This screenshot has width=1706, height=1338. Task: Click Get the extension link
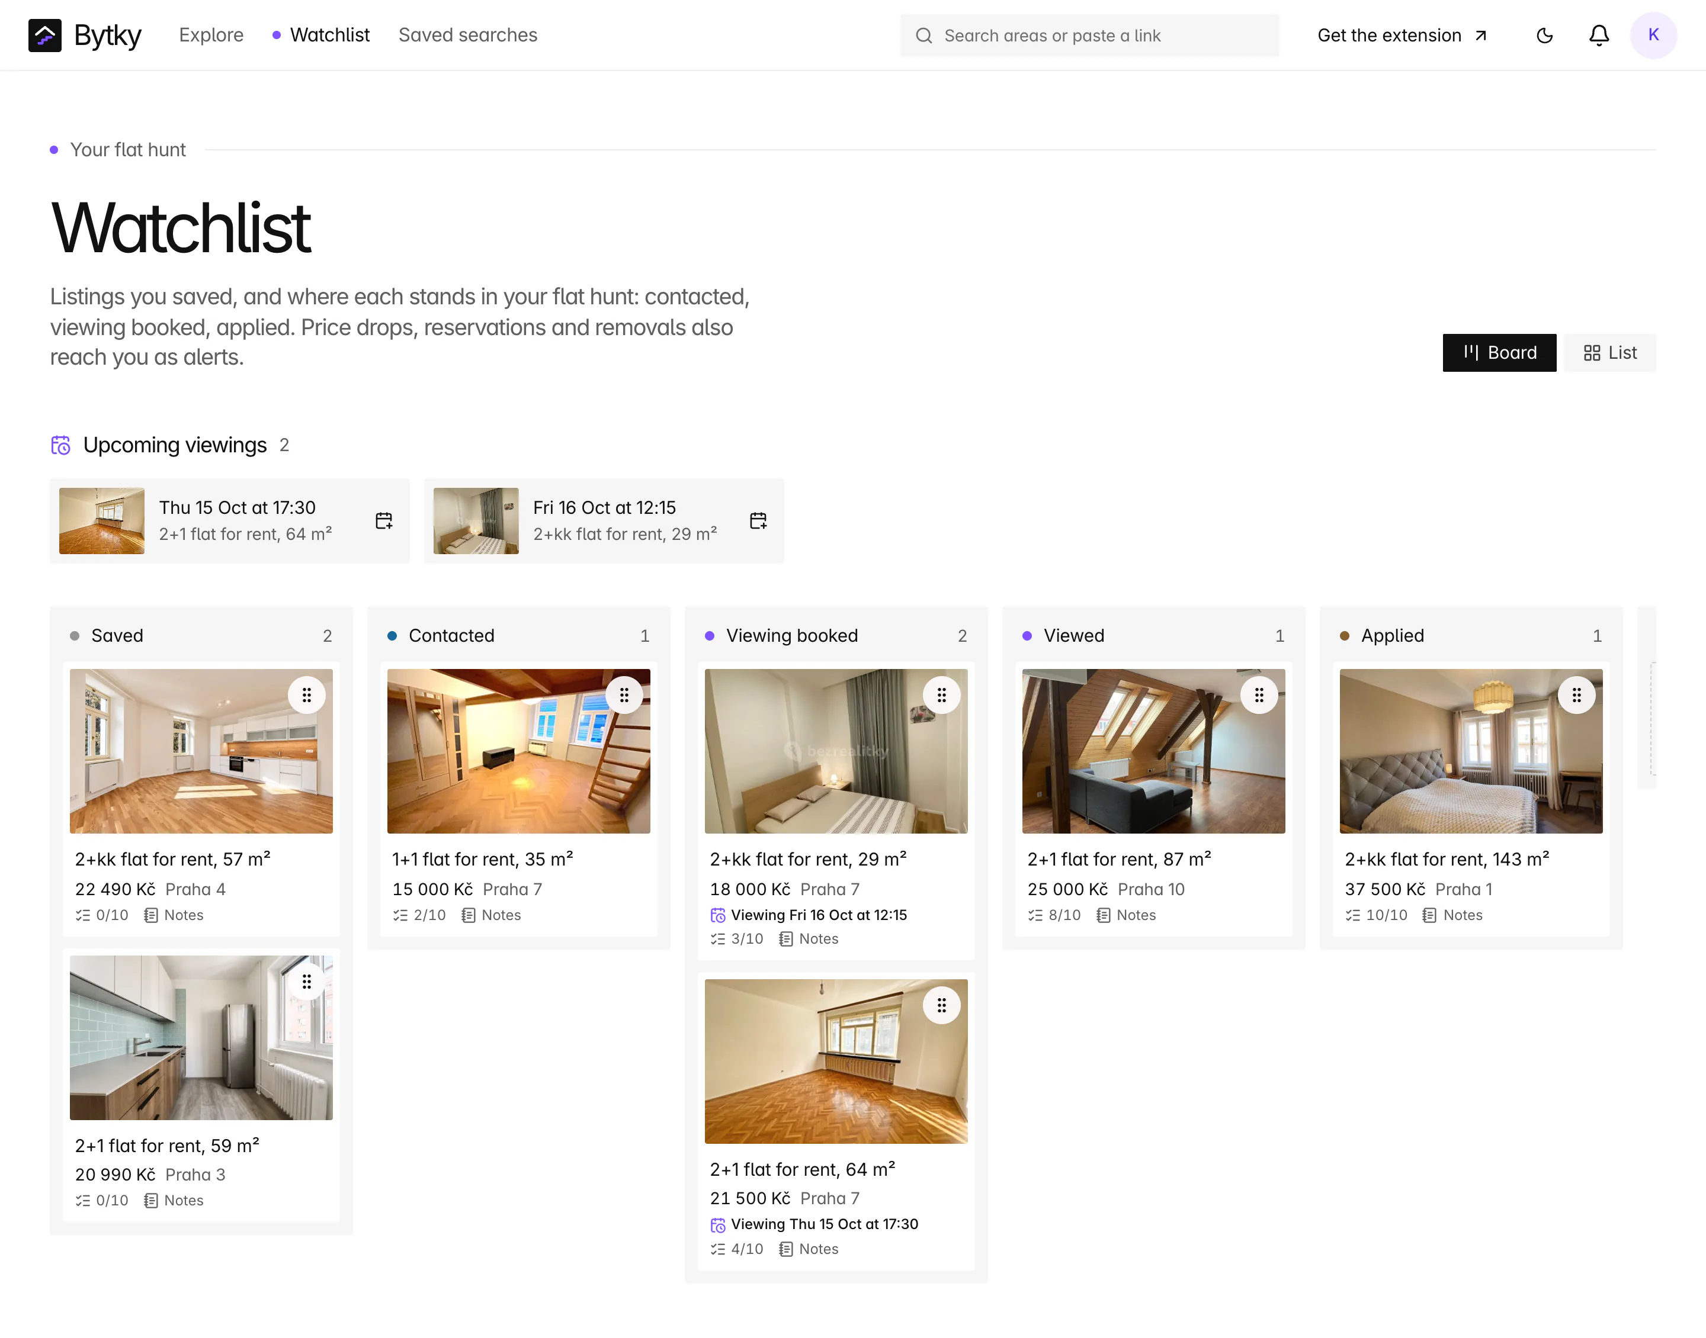(x=1402, y=36)
